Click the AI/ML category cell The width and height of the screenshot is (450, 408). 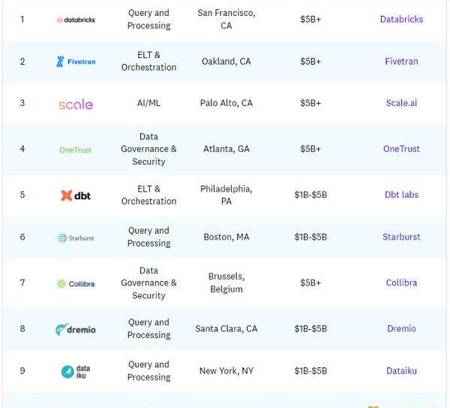pos(148,103)
